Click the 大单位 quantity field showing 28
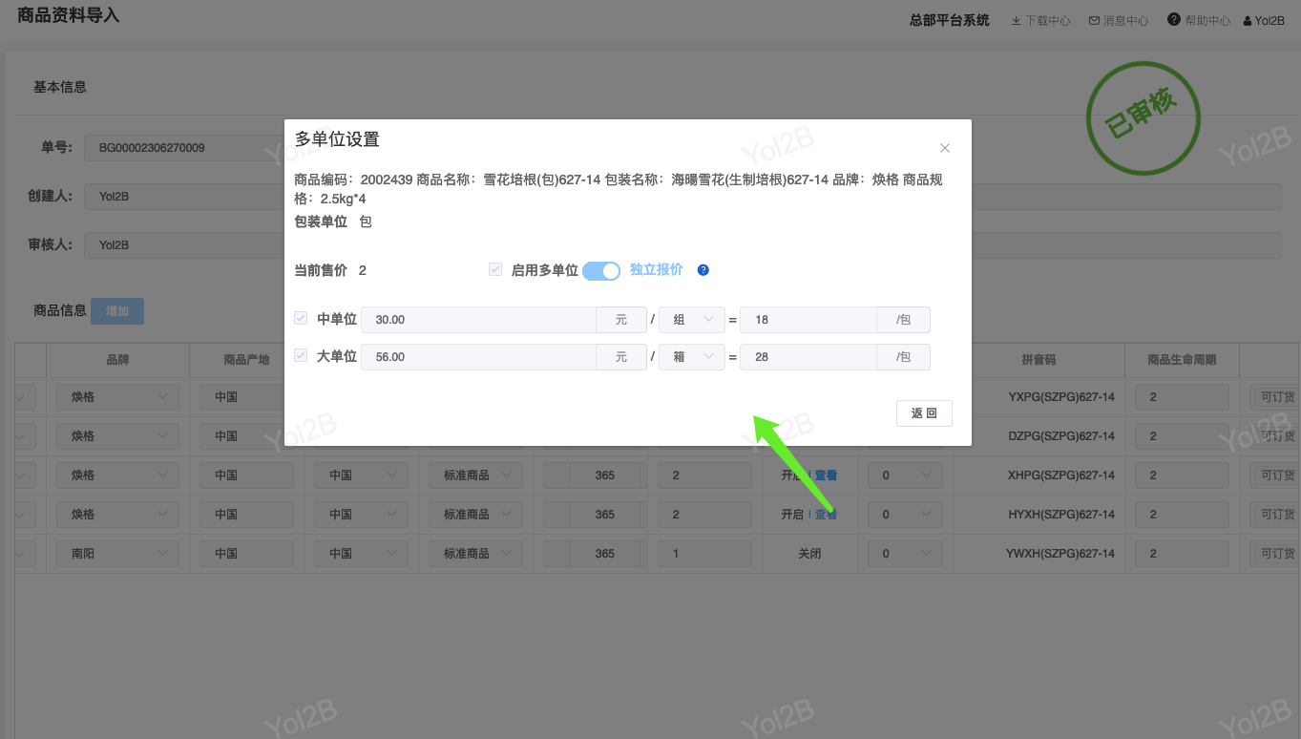Image resolution: width=1301 pixels, height=739 pixels. coord(808,357)
